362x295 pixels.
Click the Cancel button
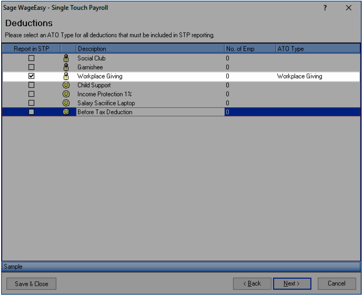tap(337, 284)
